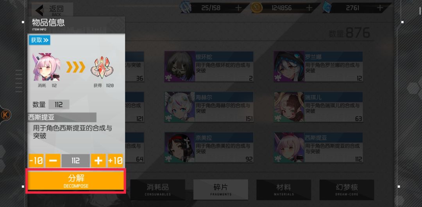Click the orange K badge on left edge
This screenshot has width=422, height=207.
tap(5, 115)
